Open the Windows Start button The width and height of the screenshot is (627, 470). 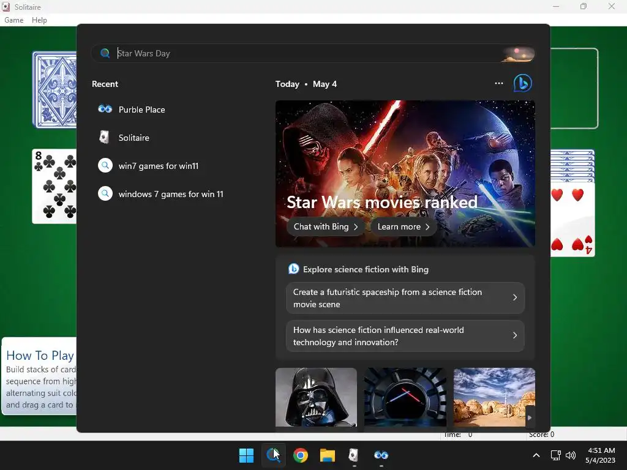tap(246, 455)
